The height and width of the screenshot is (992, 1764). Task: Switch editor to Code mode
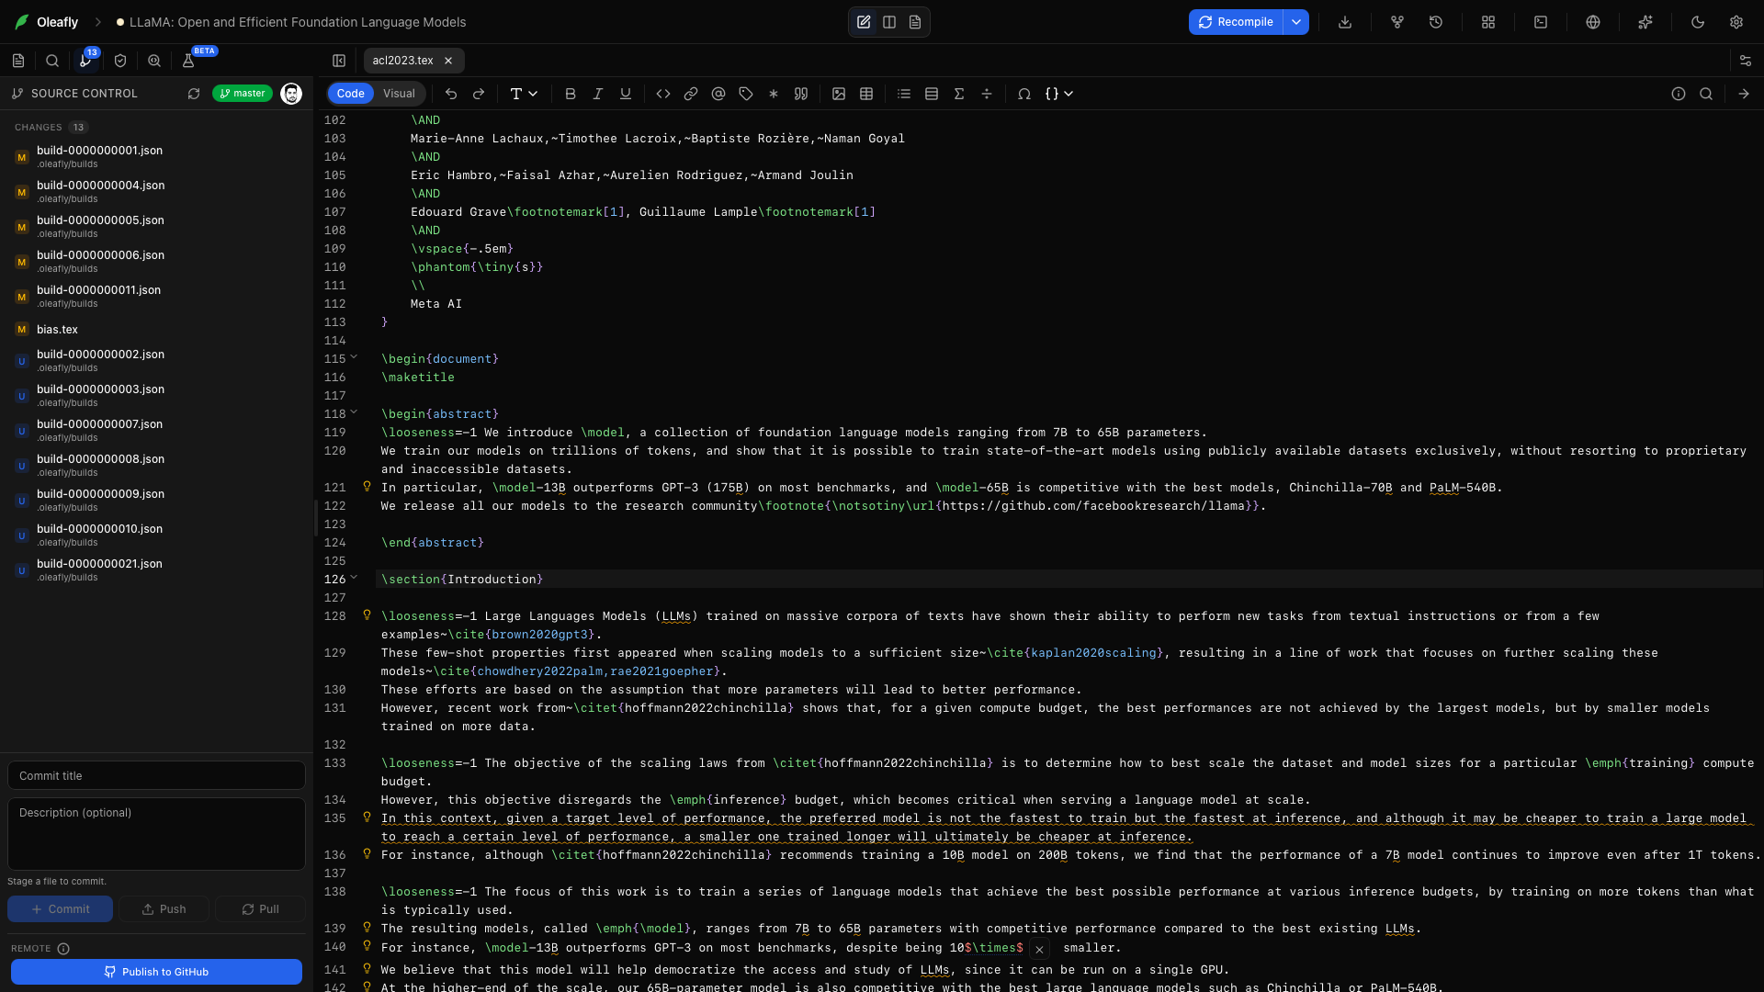point(350,94)
